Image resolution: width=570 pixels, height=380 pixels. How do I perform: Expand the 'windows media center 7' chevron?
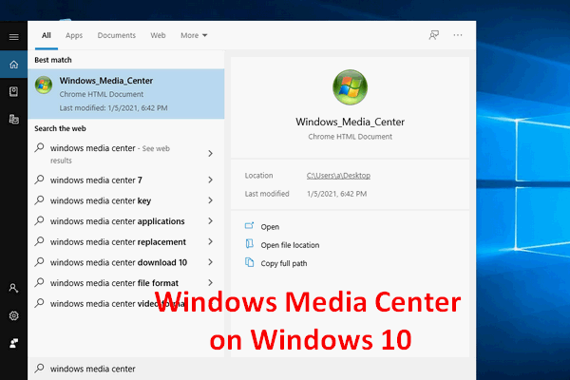click(x=210, y=180)
